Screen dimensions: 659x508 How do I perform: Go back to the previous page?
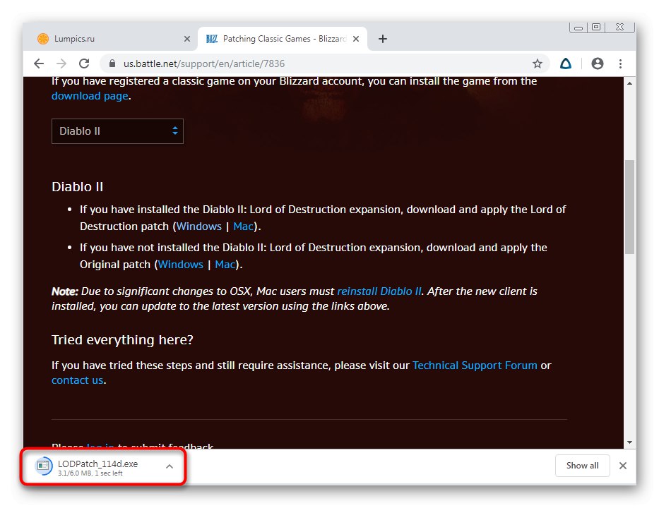[39, 64]
